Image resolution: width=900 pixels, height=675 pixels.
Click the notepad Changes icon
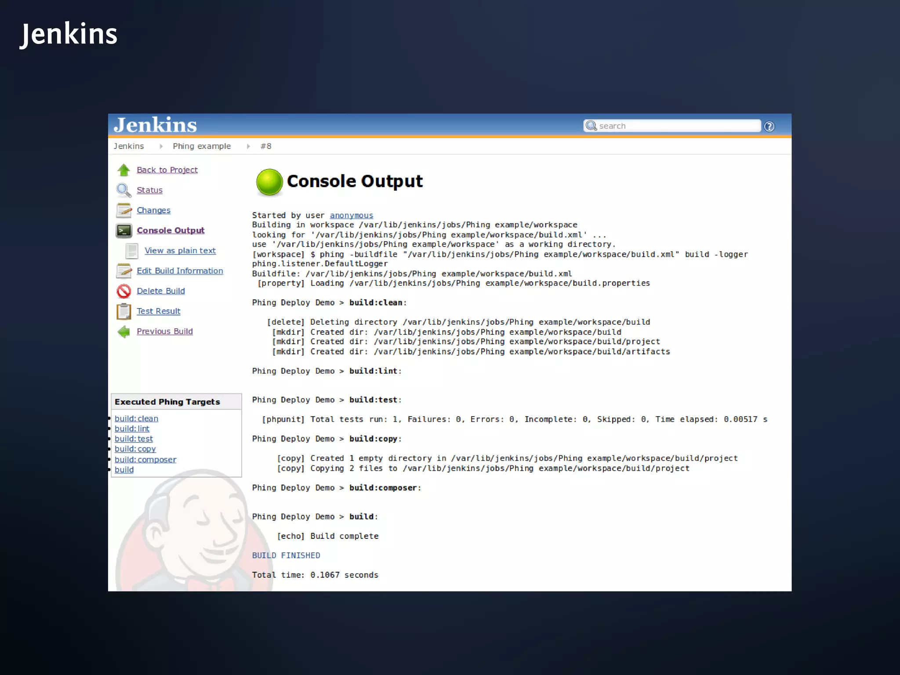[124, 210]
